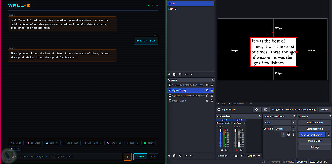
Task: Open the Fade transition dropdown
Action: click(x=280, y=122)
